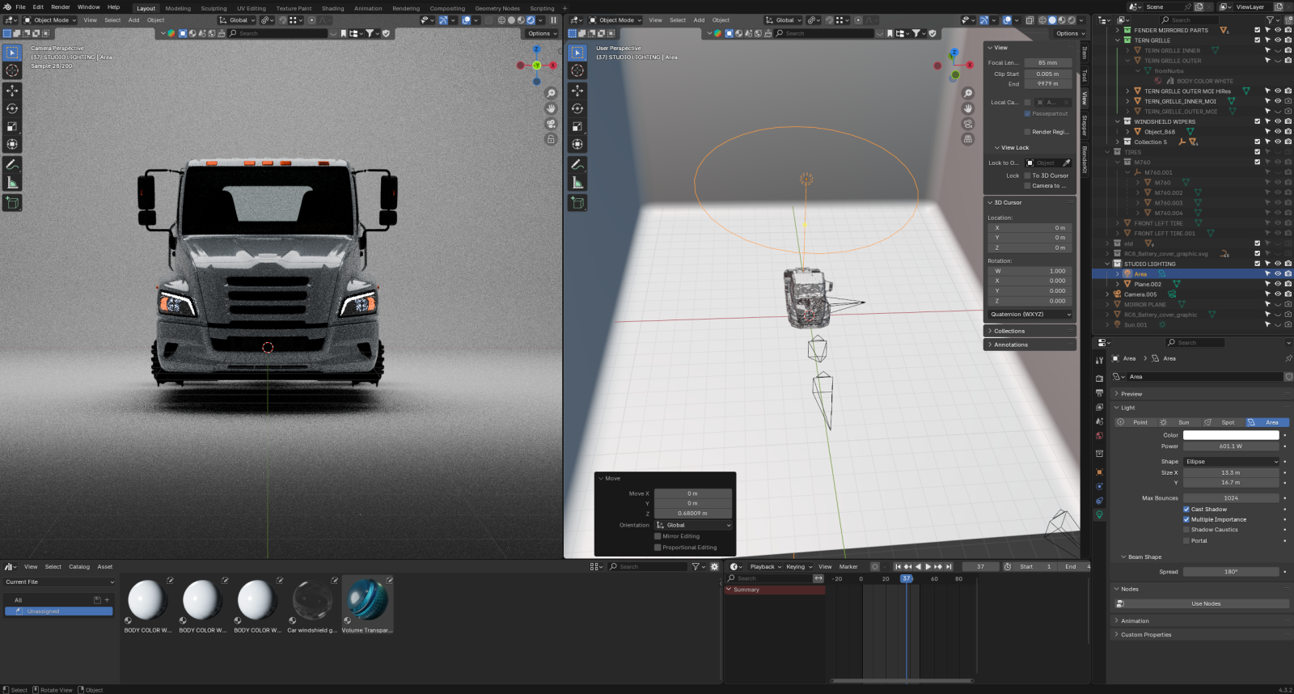
Task: Enable Lock To 3D Cursor checkbox
Action: (x=1027, y=176)
